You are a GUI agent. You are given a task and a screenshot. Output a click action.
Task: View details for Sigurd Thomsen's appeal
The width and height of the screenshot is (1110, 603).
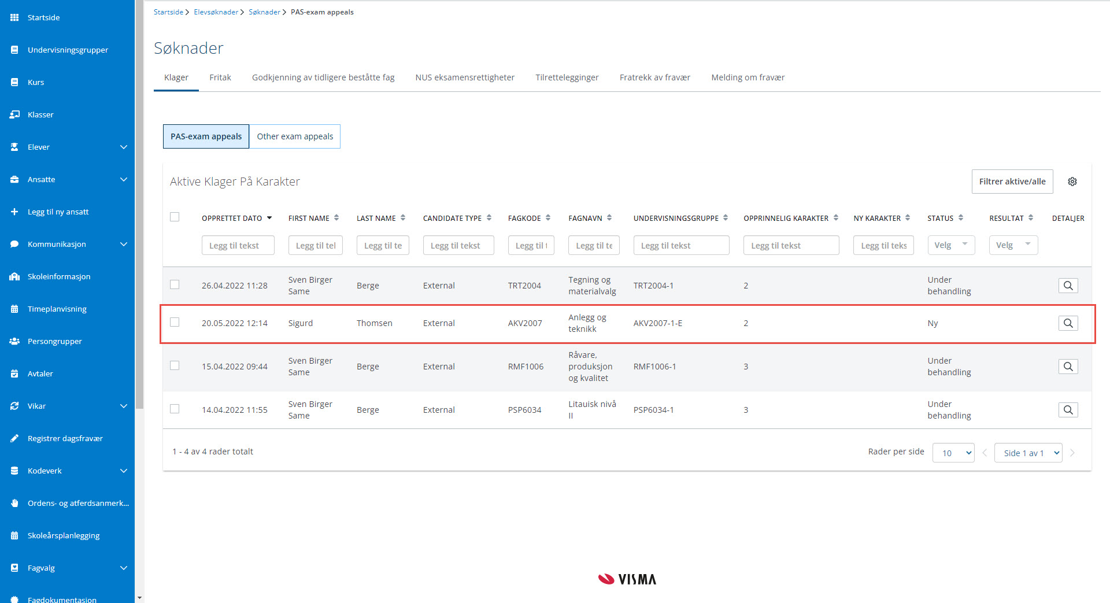[1068, 323]
